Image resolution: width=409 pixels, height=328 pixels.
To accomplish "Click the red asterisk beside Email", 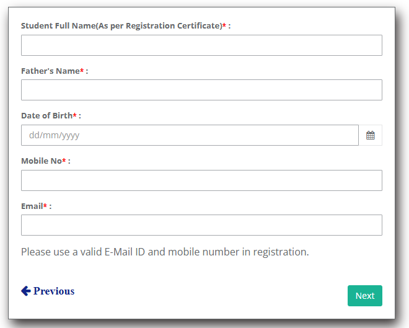I will (x=45, y=206).
